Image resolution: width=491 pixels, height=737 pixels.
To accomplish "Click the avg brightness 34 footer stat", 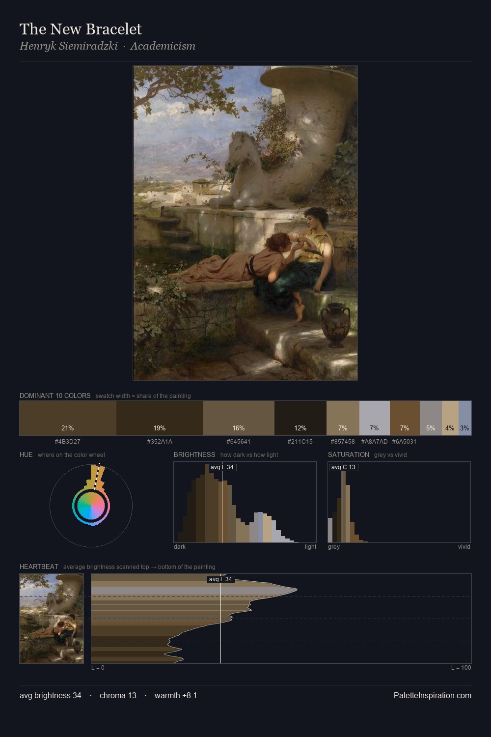I will (x=51, y=696).
